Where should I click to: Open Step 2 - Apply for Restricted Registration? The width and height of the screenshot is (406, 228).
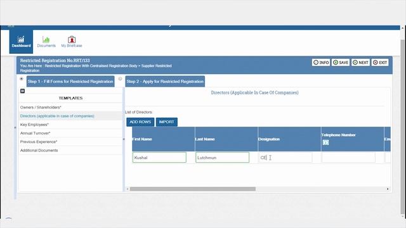(165, 82)
